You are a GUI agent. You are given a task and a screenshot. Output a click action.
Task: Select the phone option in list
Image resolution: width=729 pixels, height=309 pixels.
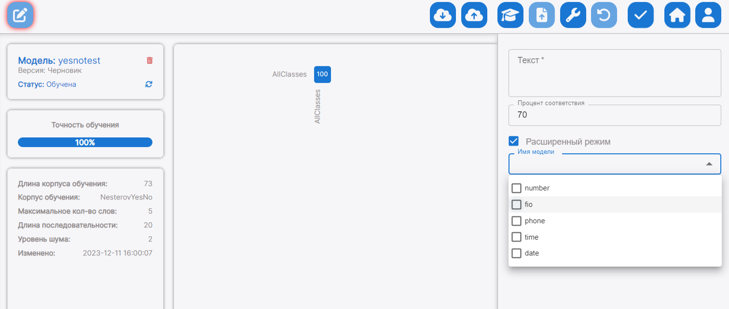click(x=517, y=221)
